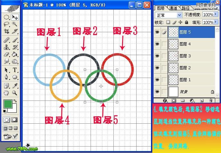Select the Brush tool
The image size is (221, 153).
pyautogui.click(x=15, y=40)
